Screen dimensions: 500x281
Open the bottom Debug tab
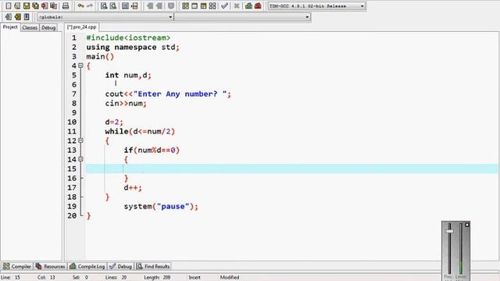point(120,266)
